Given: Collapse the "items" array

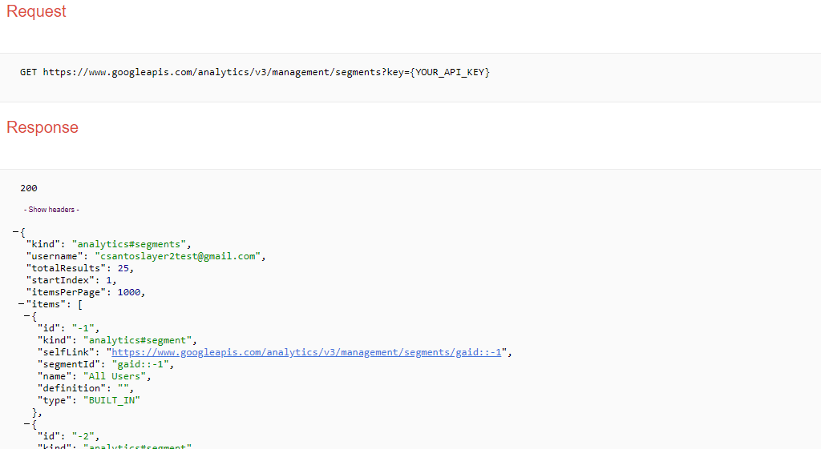Looking at the screenshot, I should (22, 304).
